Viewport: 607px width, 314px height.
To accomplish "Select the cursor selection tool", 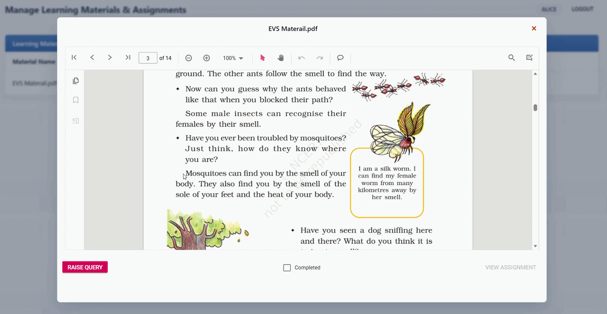I will 262,57.
